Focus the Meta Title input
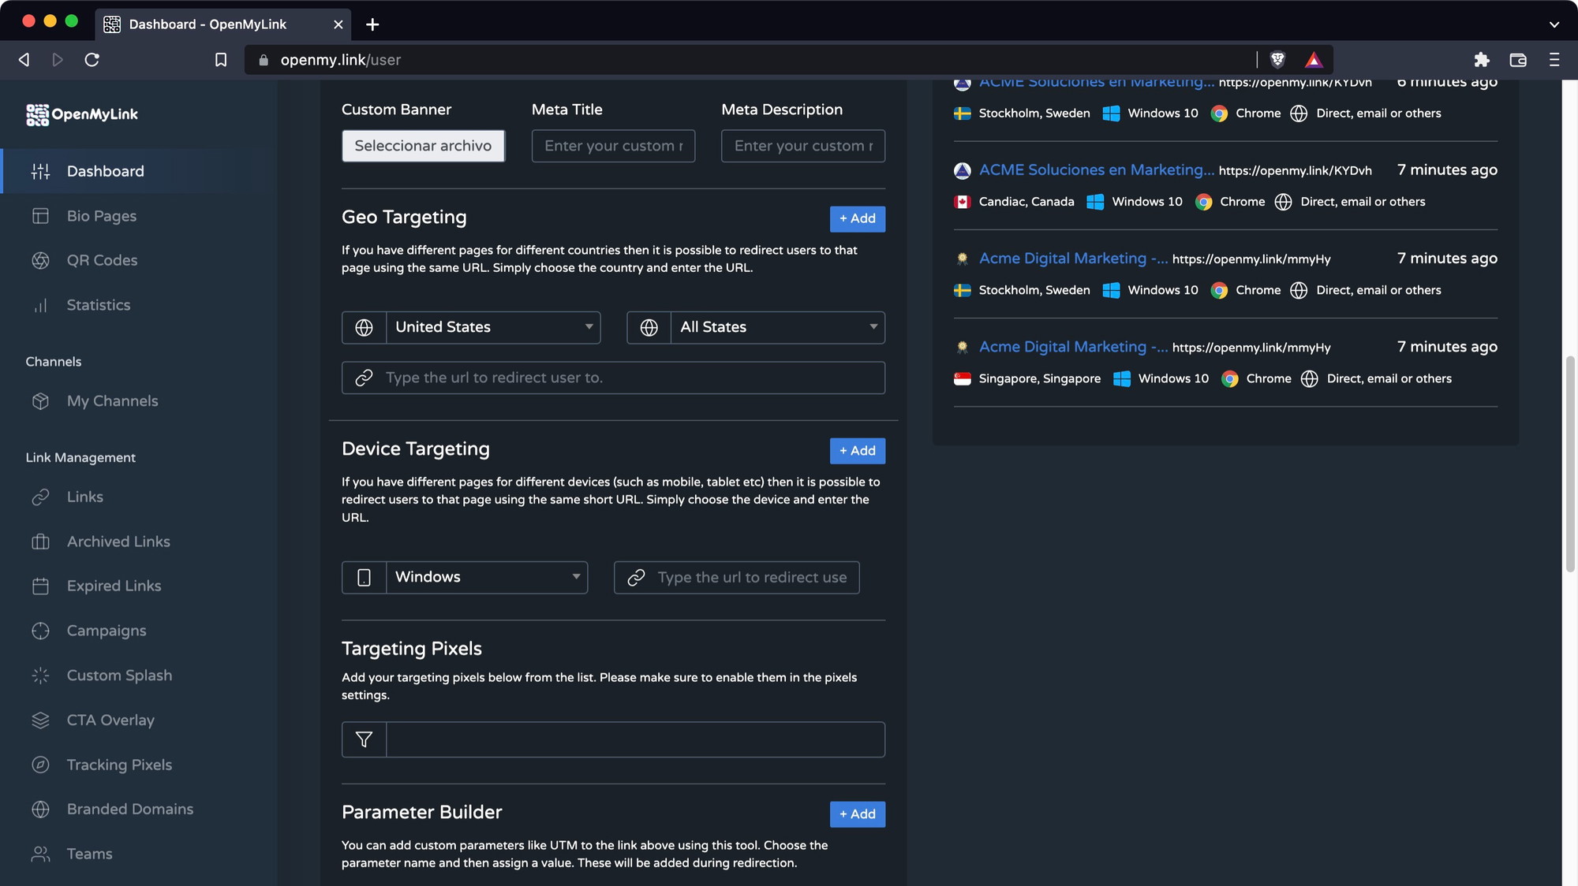 [613, 146]
